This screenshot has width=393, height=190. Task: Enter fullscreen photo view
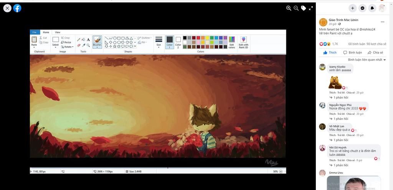[311, 8]
